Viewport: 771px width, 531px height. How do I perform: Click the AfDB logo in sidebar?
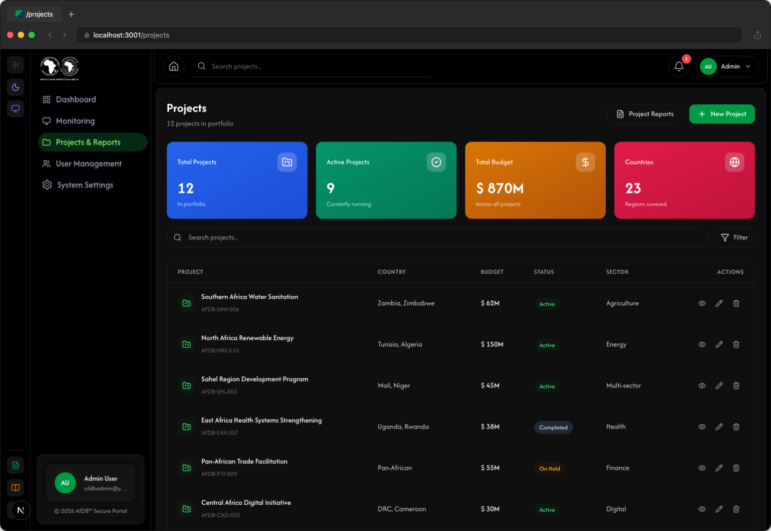coord(60,69)
